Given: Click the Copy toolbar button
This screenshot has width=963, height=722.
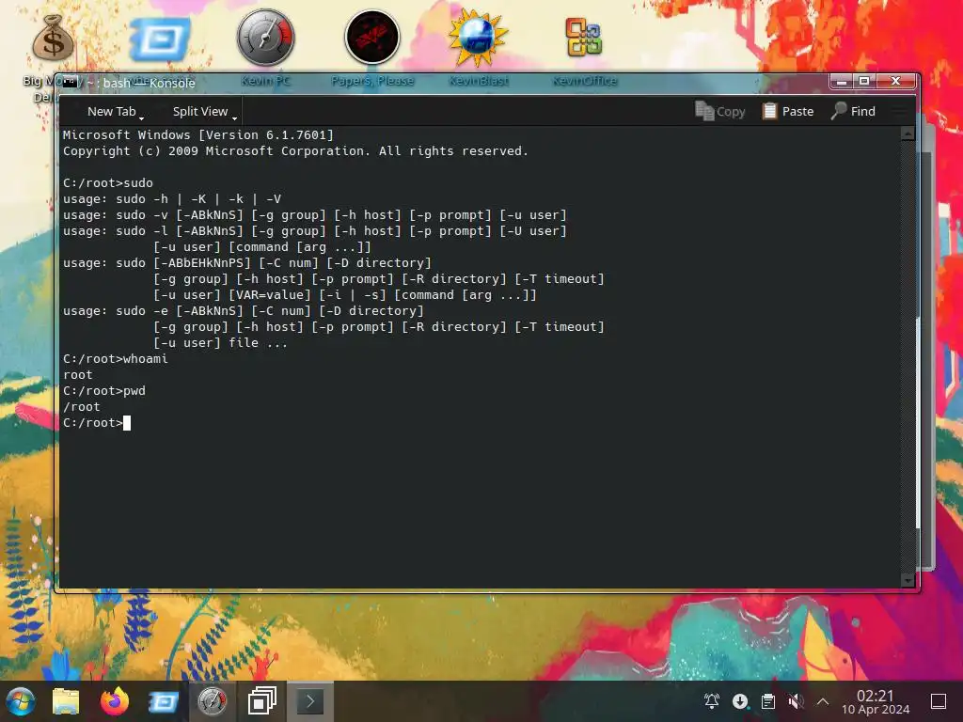Looking at the screenshot, I should 719,111.
